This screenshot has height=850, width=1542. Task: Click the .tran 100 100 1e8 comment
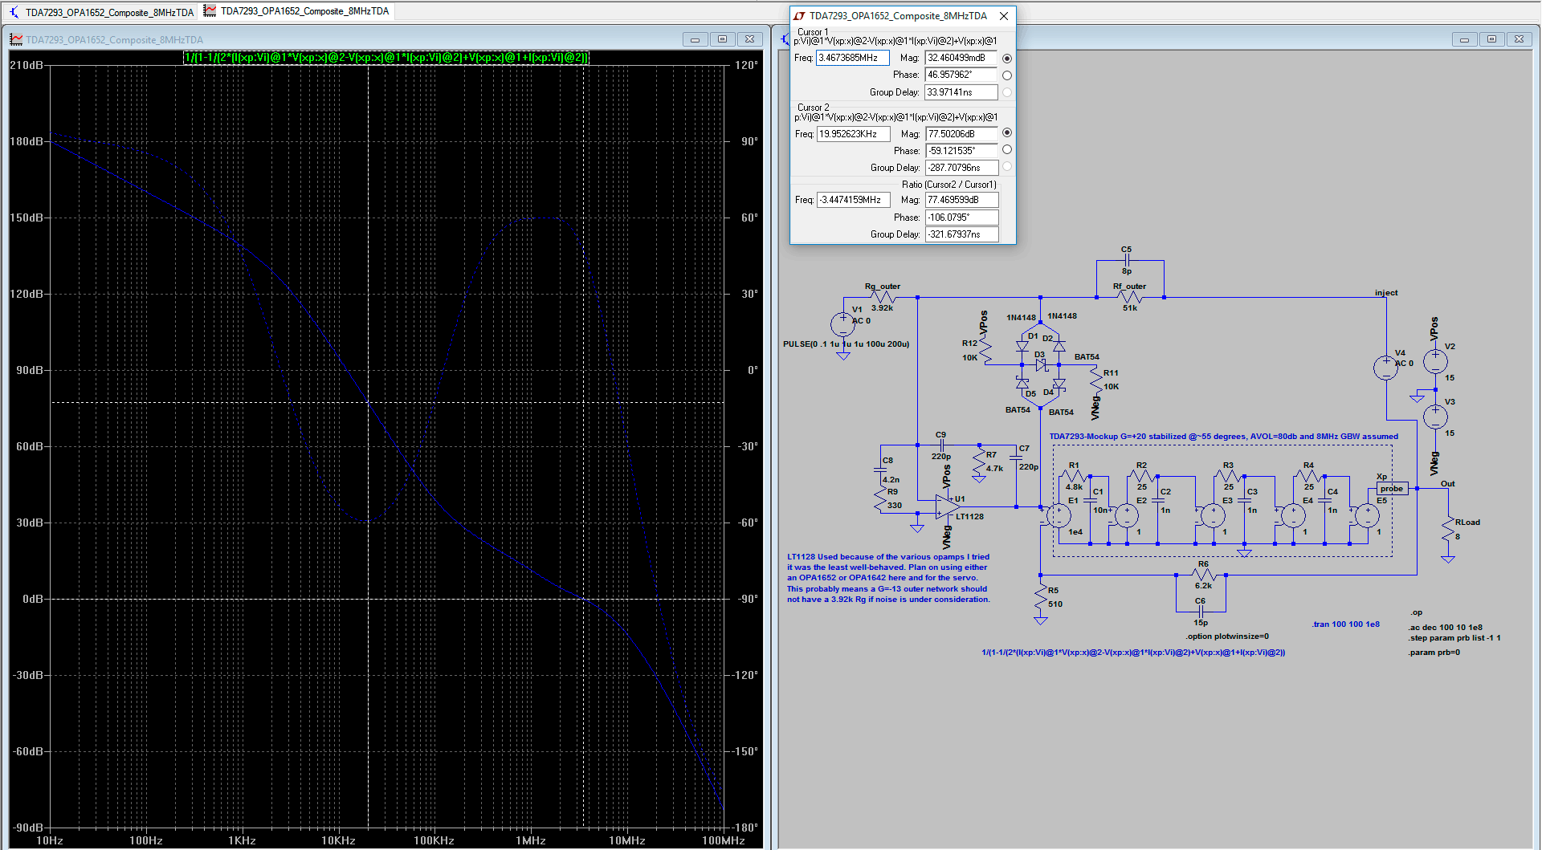[x=1346, y=624]
